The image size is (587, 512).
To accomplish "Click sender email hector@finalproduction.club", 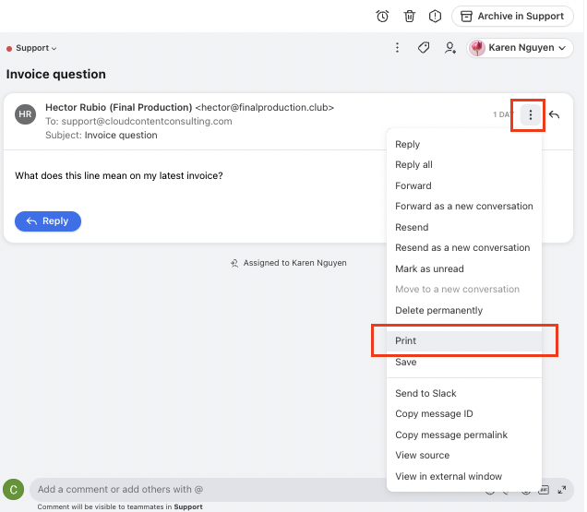I will [264, 107].
